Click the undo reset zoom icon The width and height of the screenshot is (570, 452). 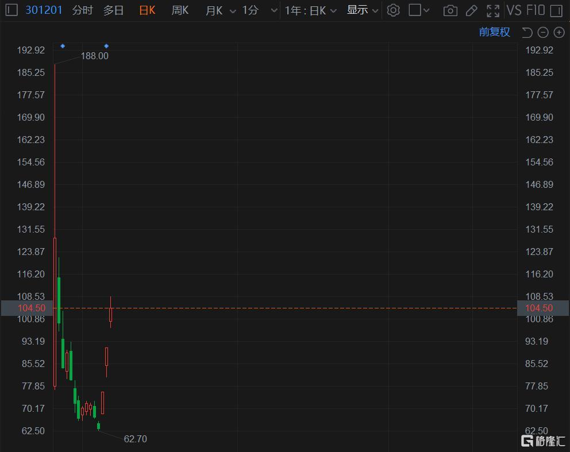tap(527, 33)
